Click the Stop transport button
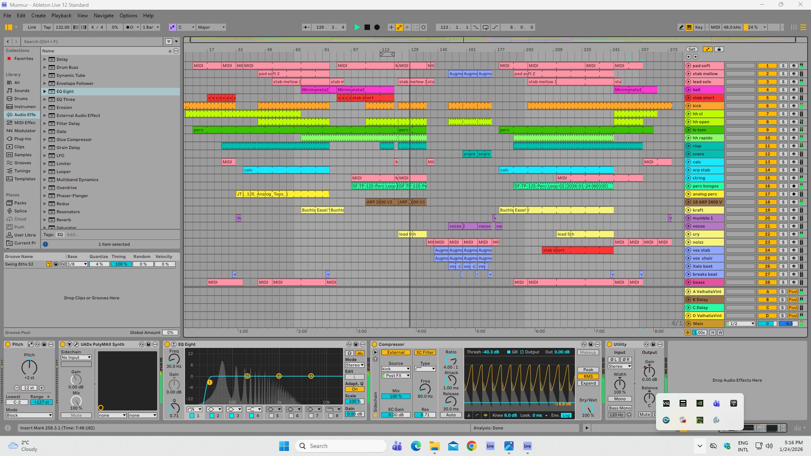The height and width of the screenshot is (456, 811). click(367, 27)
